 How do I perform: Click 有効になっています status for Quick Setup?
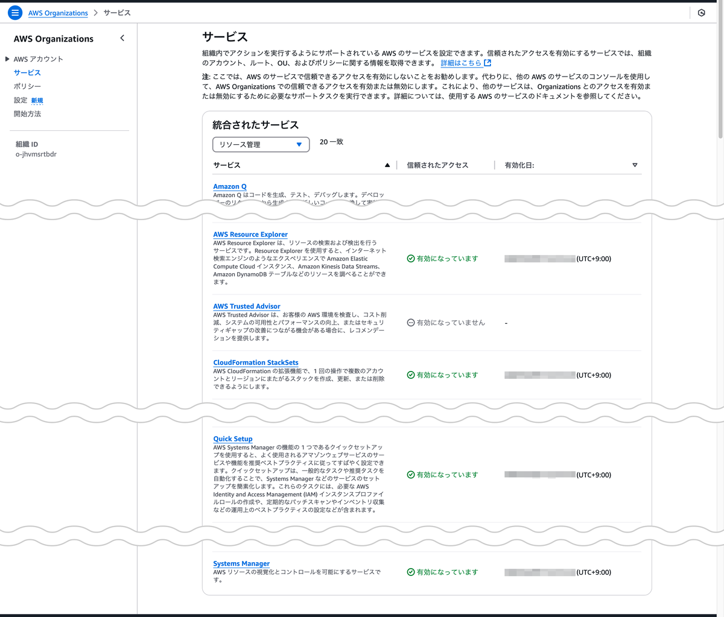(447, 475)
